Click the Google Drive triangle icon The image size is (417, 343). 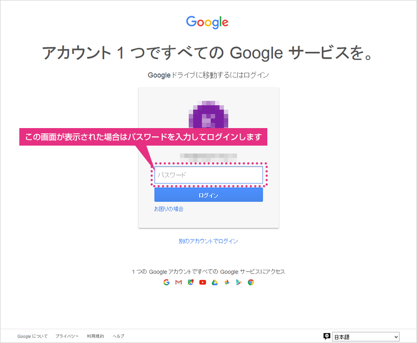[x=215, y=282]
